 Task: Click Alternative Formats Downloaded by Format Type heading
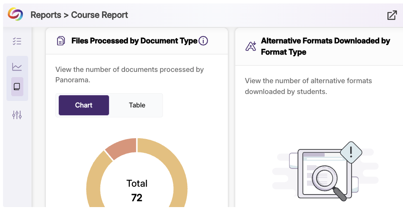pos(325,46)
